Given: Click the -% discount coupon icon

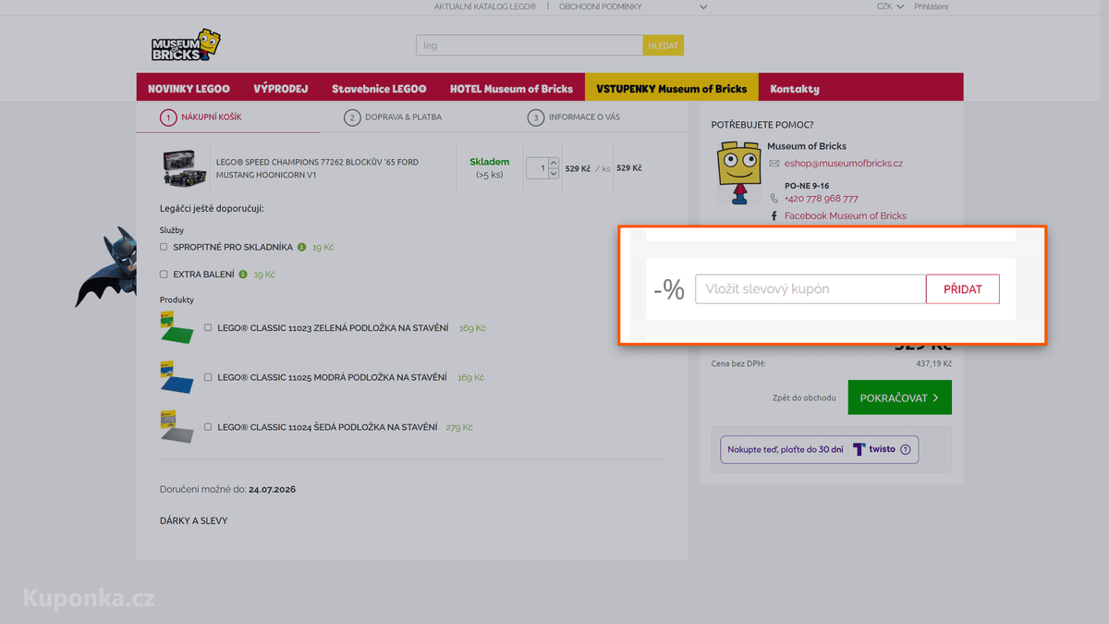Looking at the screenshot, I should (x=669, y=289).
